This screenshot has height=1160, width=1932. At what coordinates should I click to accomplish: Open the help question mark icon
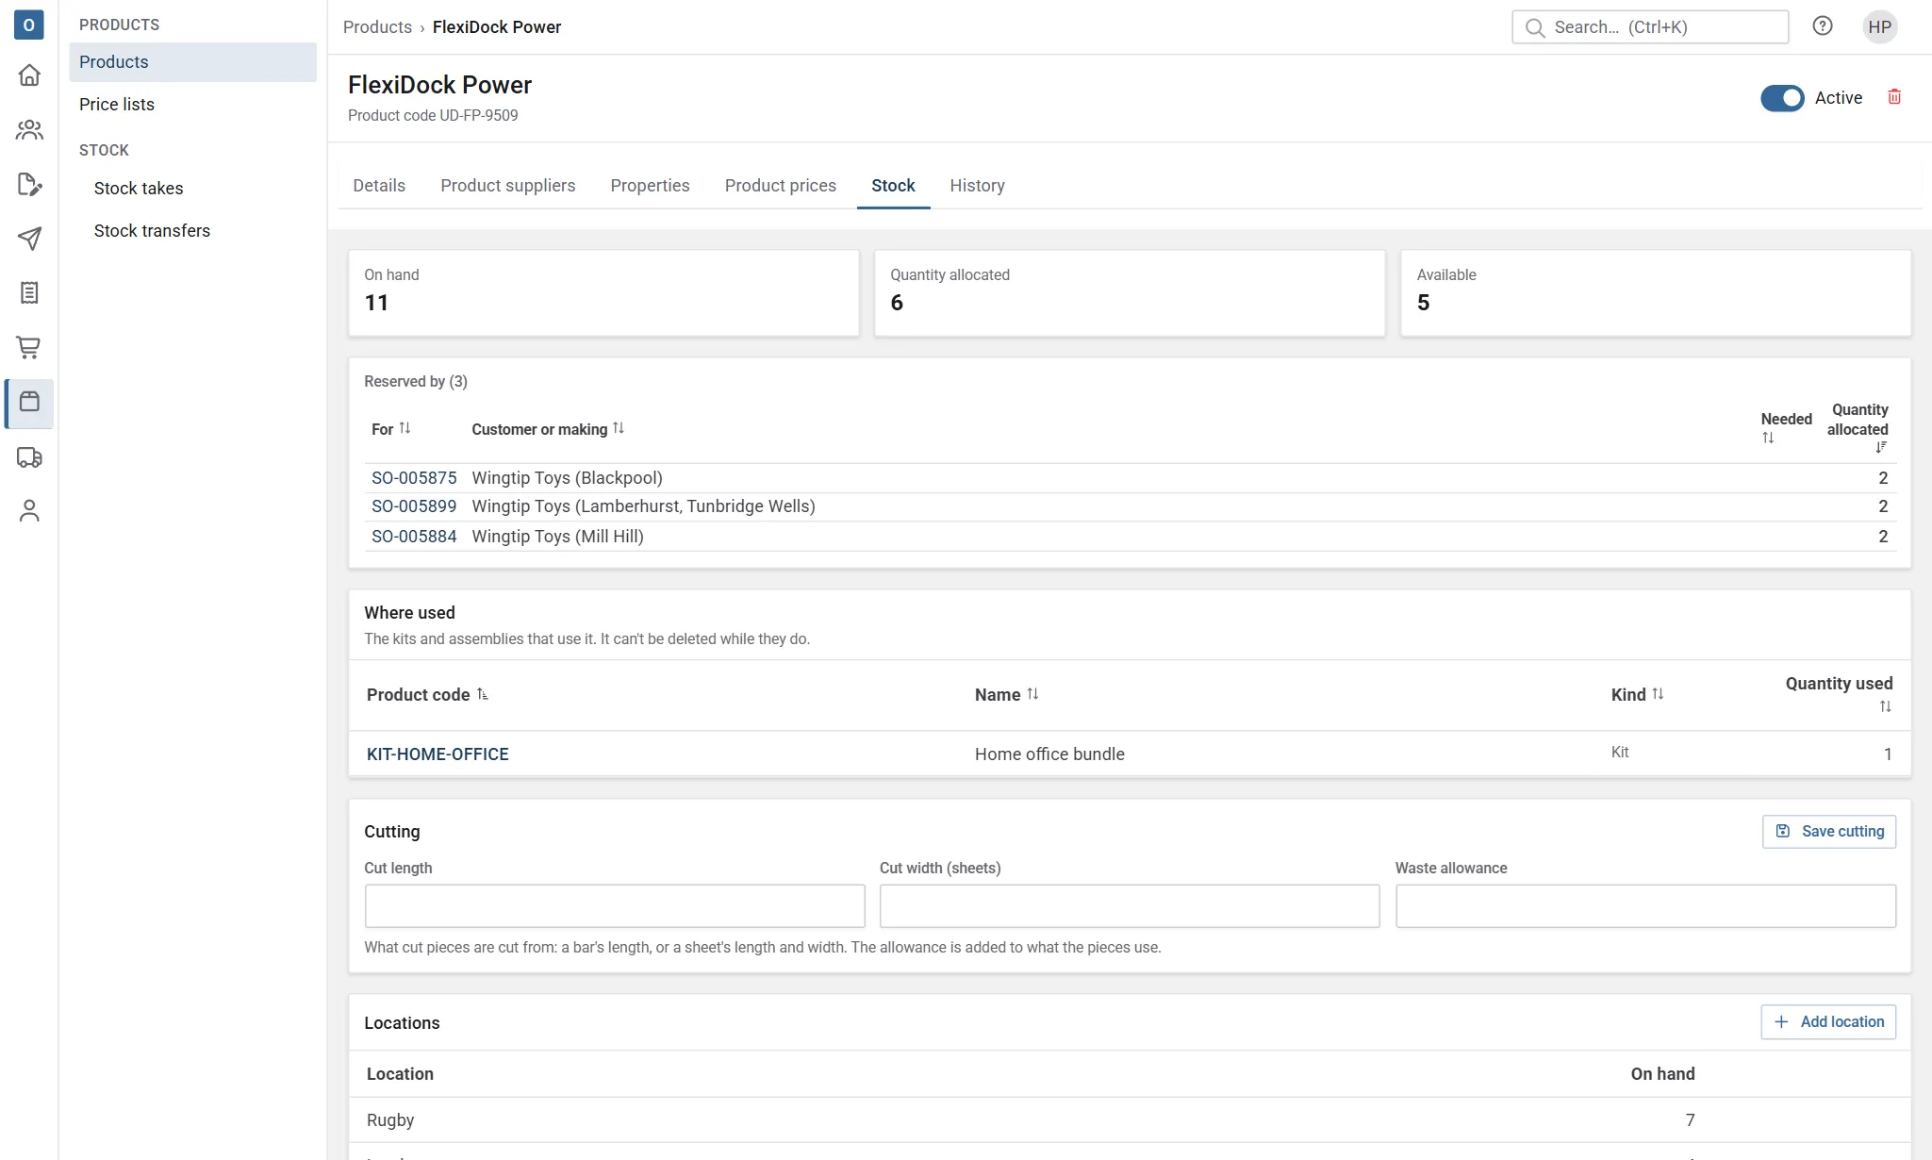pyautogui.click(x=1823, y=26)
